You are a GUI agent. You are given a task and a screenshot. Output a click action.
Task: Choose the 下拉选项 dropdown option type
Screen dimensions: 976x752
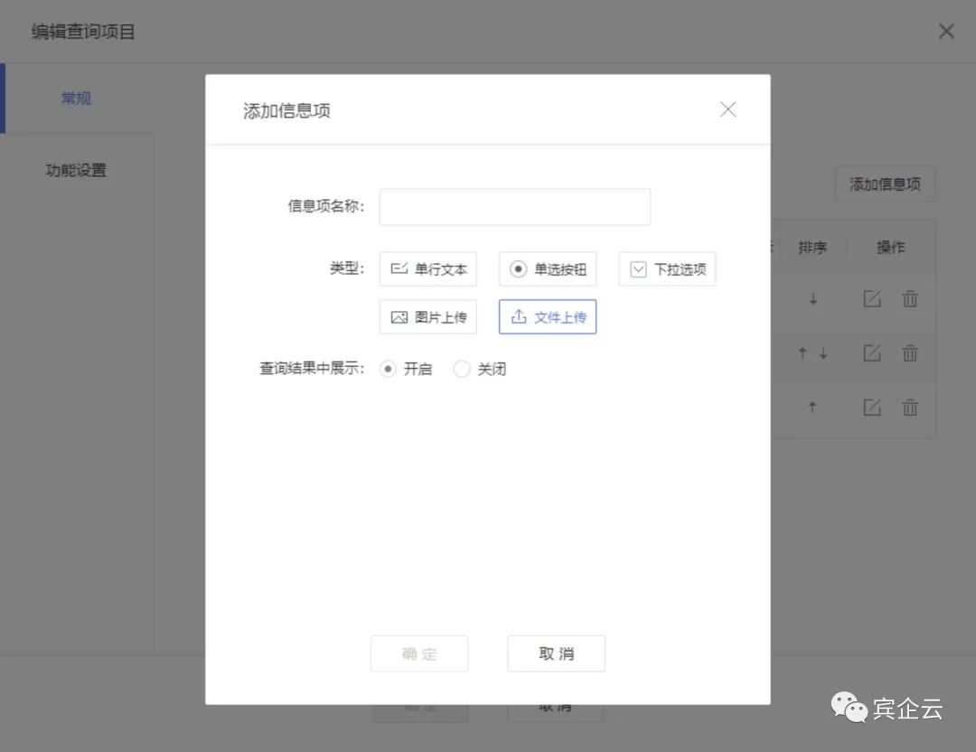coord(667,268)
